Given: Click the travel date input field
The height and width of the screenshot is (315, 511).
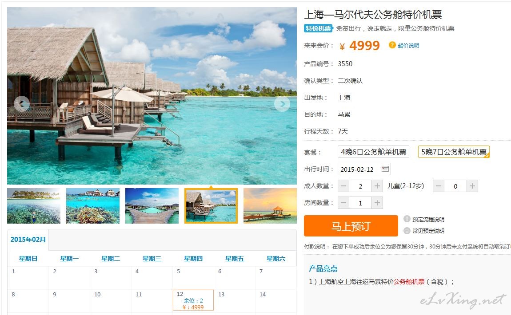Looking at the screenshot, I should (364, 169).
